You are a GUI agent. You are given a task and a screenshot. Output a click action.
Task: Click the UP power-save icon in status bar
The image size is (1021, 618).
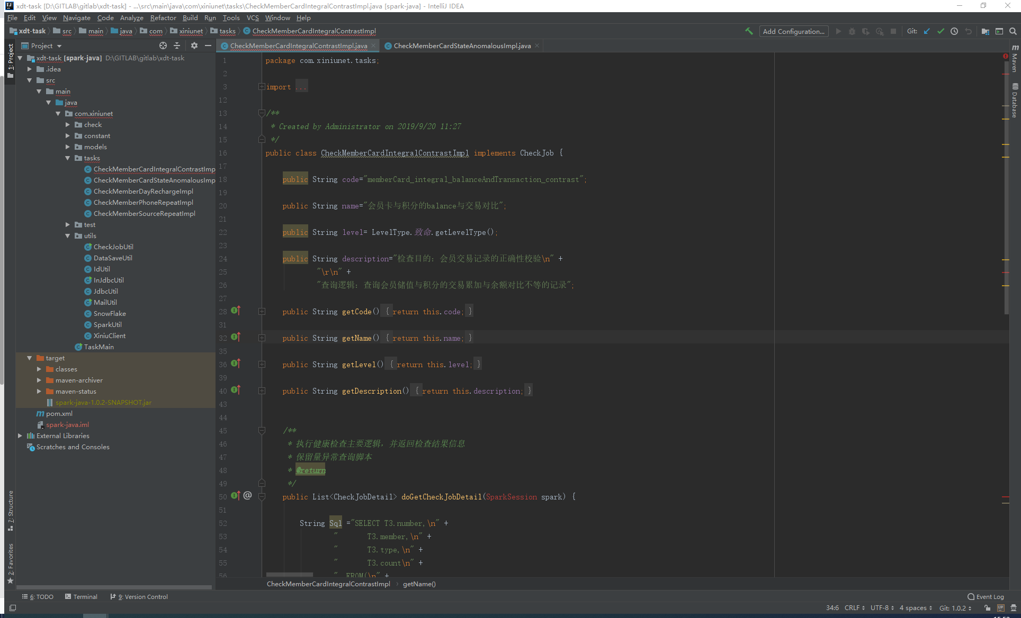[1000, 608]
